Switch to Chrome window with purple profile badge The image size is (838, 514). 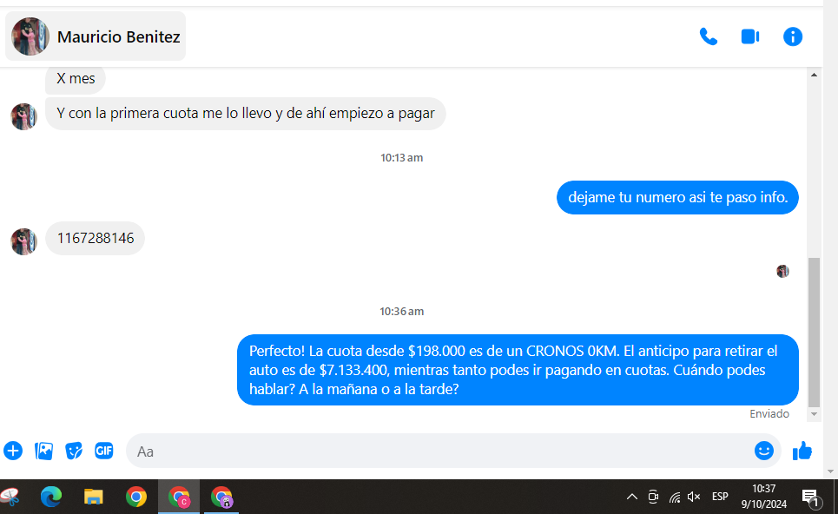[221, 497]
